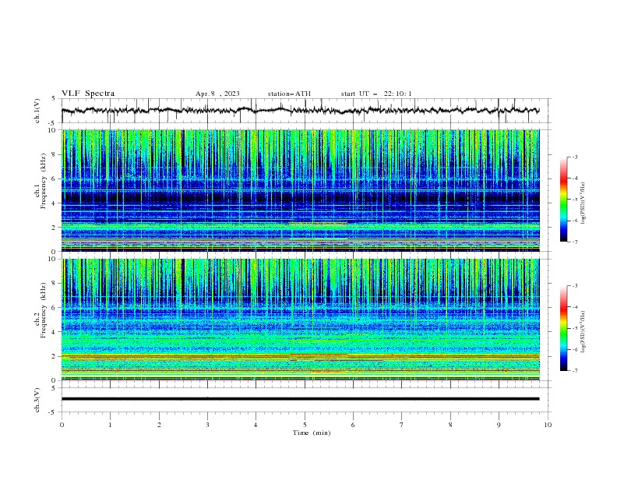The image size is (617, 477).
Task: Click the "8" frequency tick of ch.1 spectrogram
Action: pyautogui.click(x=55, y=154)
